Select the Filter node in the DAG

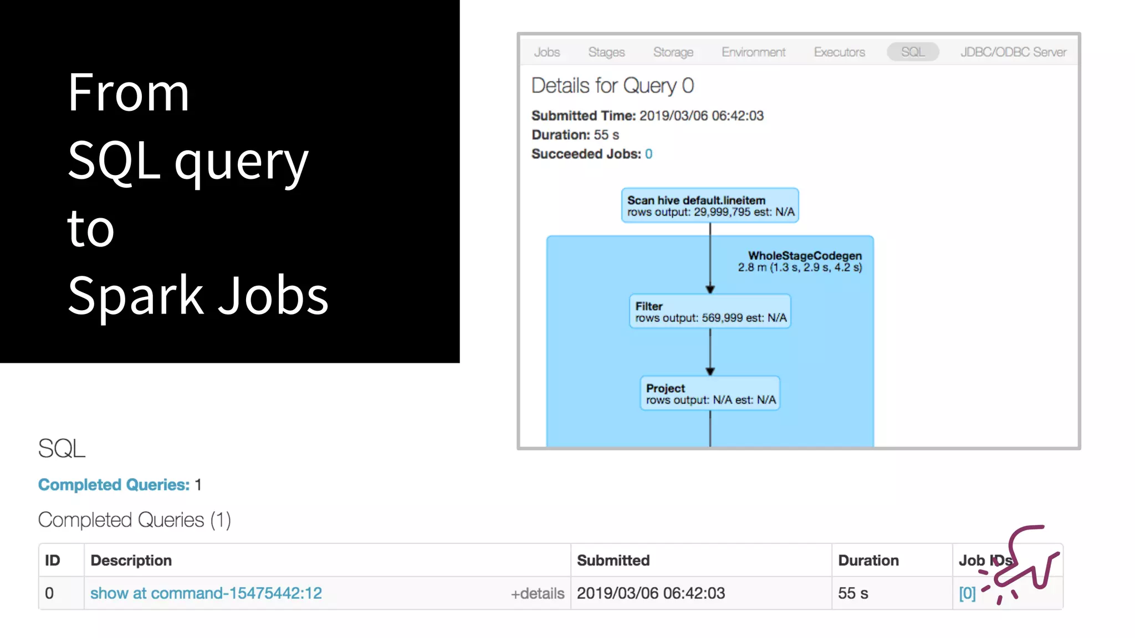click(x=710, y=311)
